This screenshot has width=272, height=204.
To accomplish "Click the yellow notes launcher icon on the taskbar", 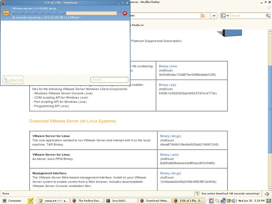I will coord(31,201).
